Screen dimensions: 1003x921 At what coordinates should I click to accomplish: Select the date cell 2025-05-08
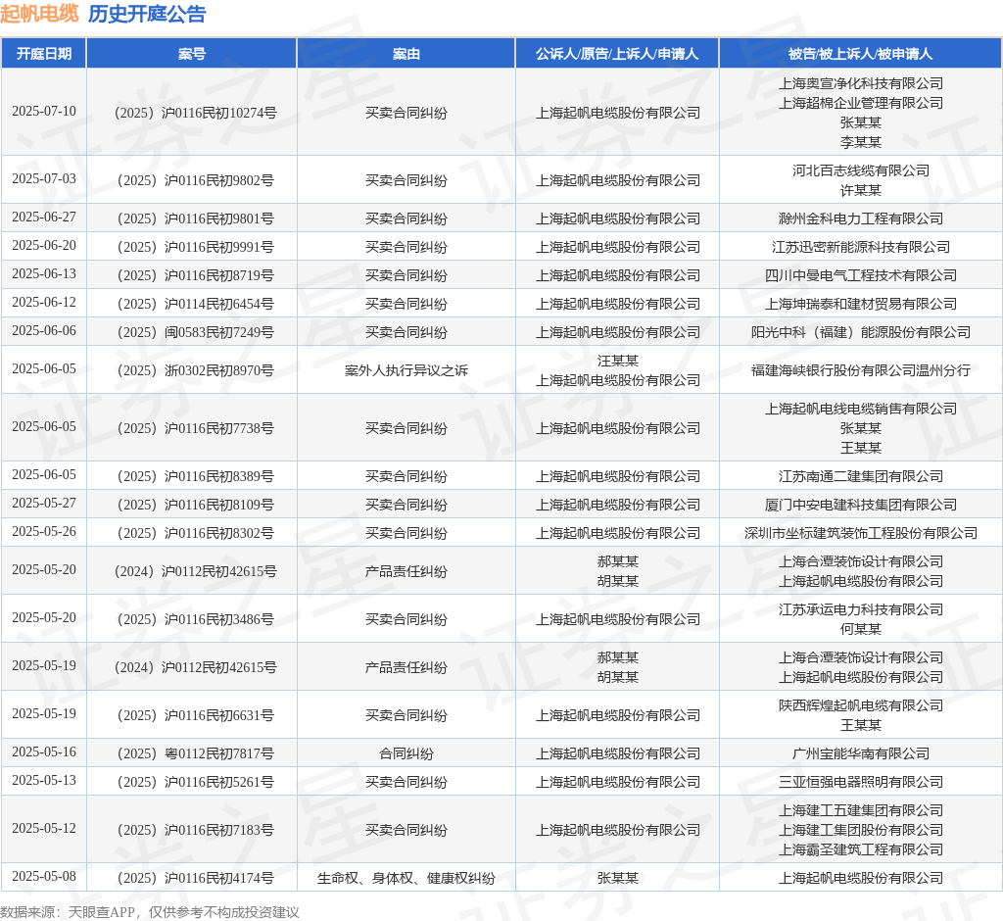(x=43, y=877)
